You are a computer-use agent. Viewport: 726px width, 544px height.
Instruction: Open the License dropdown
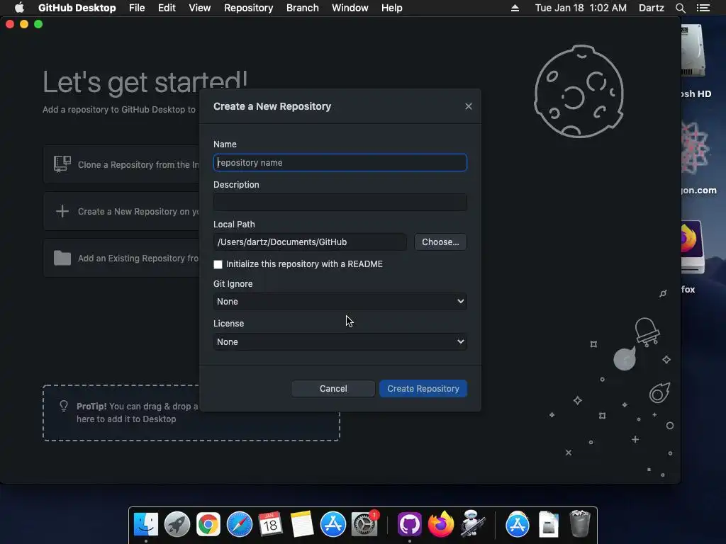pos(340,342)
